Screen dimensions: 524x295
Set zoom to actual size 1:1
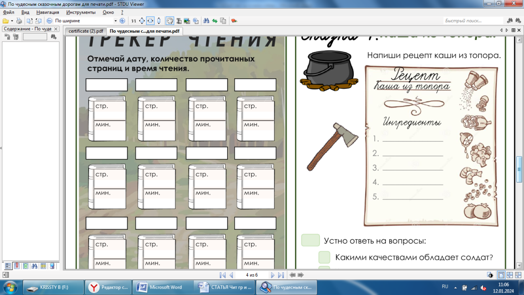click(x=134, y=21)
